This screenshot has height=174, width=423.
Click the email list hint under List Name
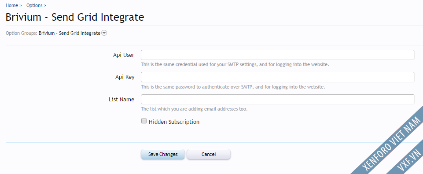click(194, 109)
